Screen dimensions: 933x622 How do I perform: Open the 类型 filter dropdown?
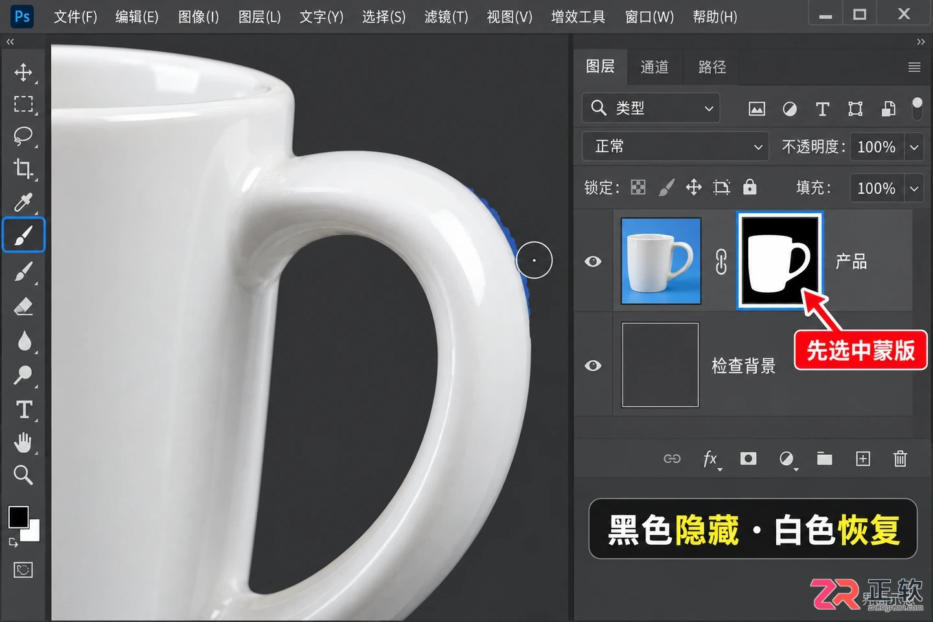click(x=651, y=108)
